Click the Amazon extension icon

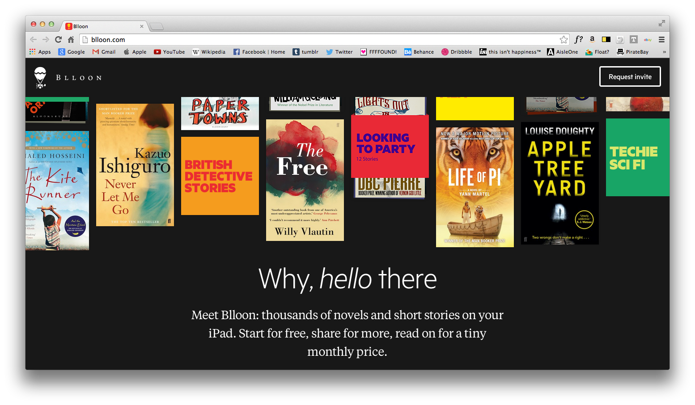592,39
